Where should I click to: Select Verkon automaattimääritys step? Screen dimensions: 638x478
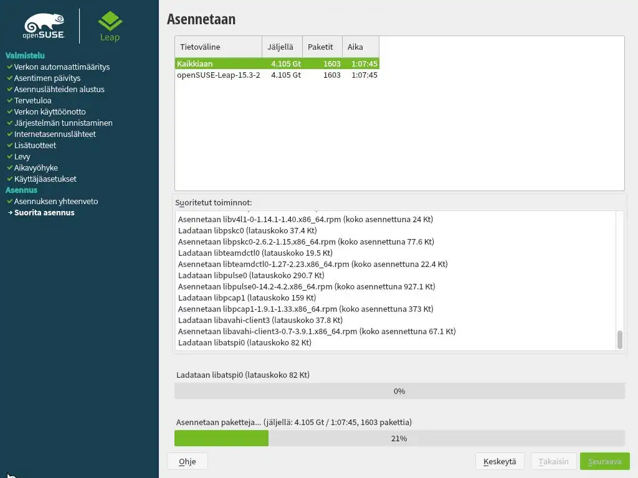tap(62, 67)
